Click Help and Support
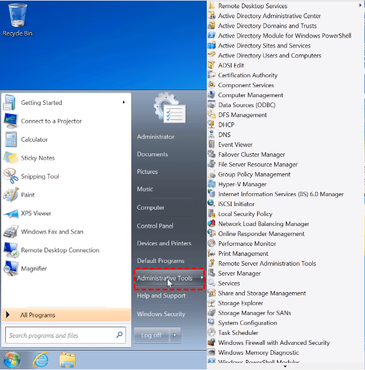365x370 pixels. pyautogui.click(x=161, y=296)
